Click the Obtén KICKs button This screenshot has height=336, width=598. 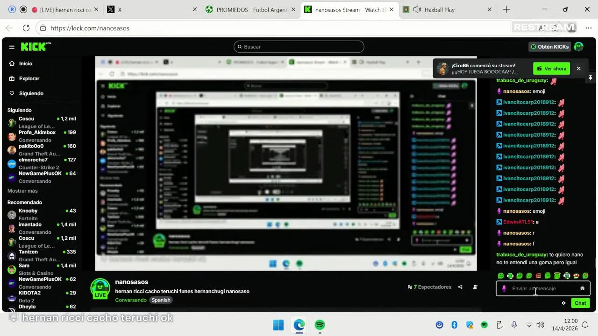point(550,47)
